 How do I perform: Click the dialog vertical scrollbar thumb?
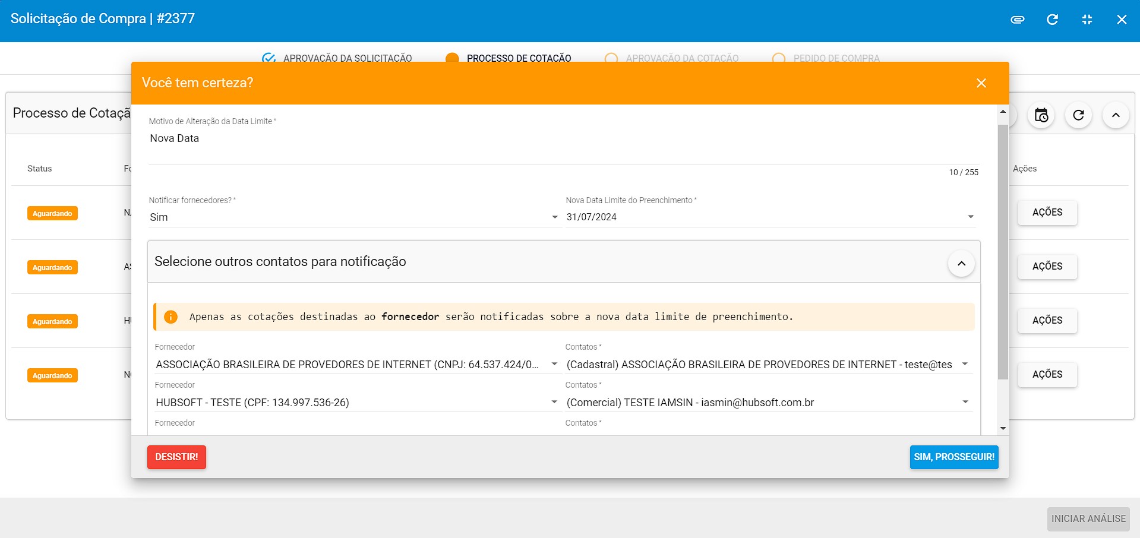1003,252
